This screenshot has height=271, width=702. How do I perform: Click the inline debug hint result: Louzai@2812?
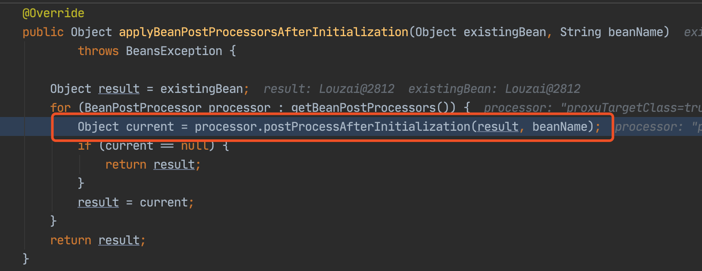coord(329,89)
